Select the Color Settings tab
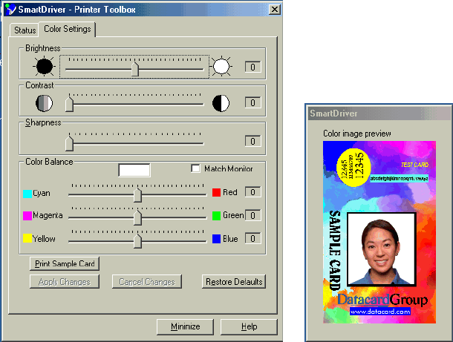 click(68, 29)
